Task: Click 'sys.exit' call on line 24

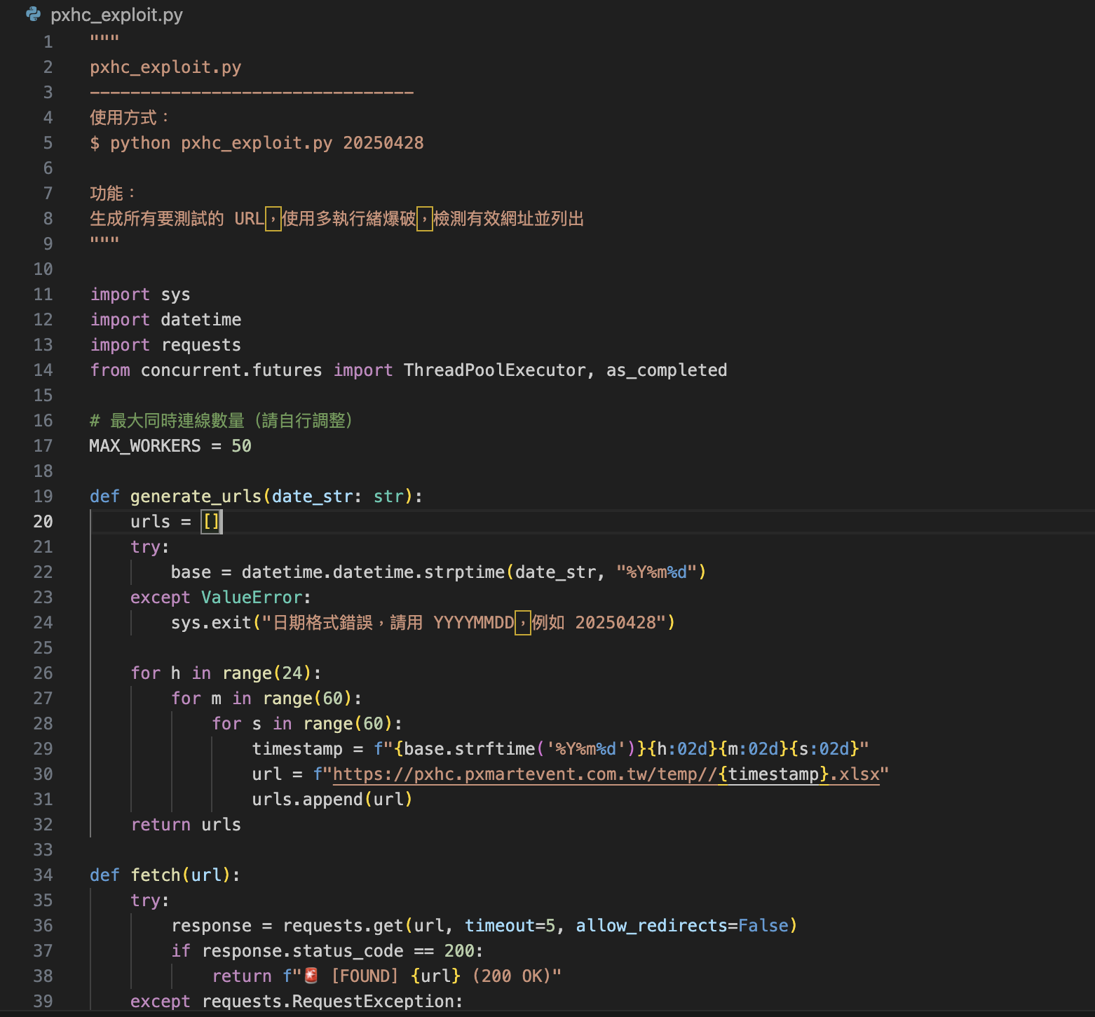Action: click(211, 623)
